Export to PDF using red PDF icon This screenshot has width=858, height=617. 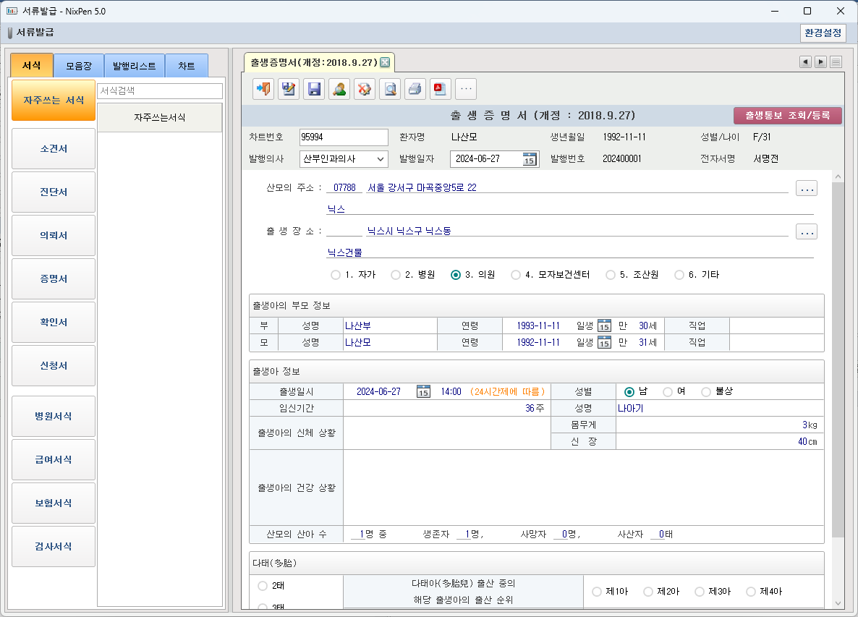(441, 89)
